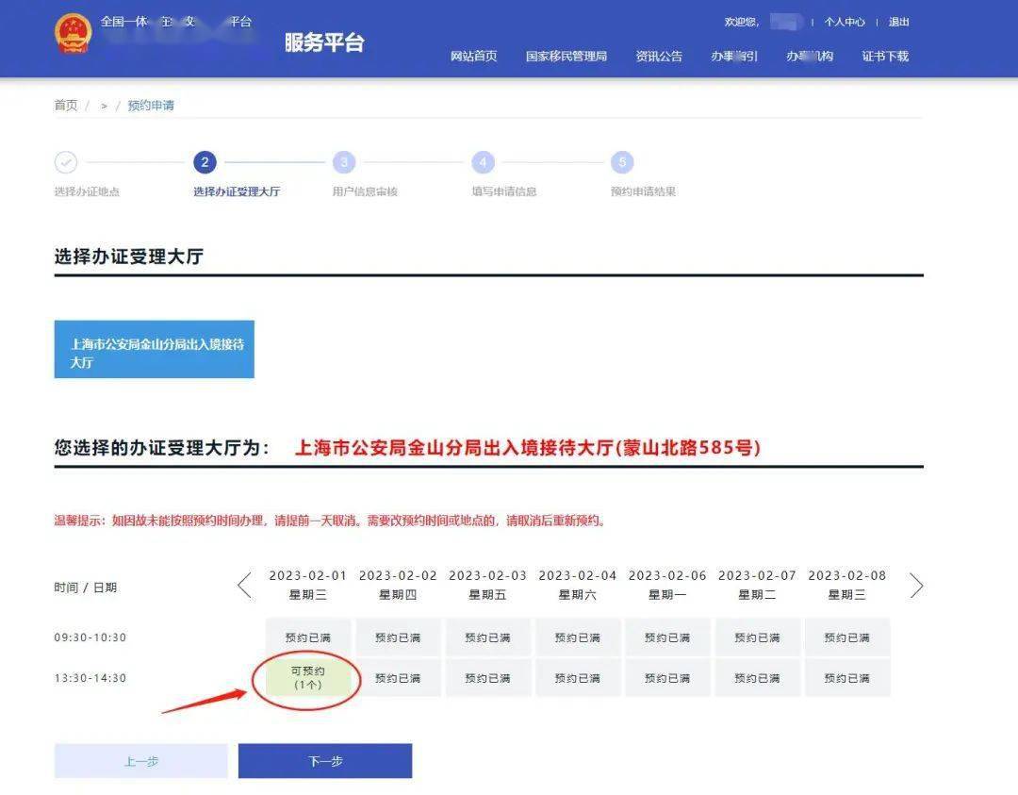Click the step 2 circle 选择办证受理大厅
The width and height of the screenshot is (1018, 795).
[x=205, y=162]
